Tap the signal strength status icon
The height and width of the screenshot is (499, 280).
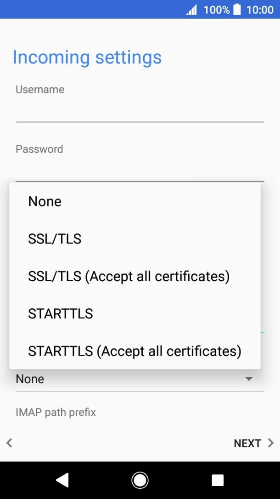click(192, 10)
